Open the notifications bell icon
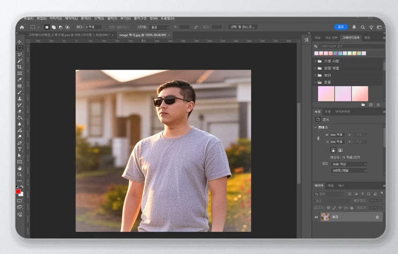Image resolution: width=398 pixels, height=254 pixels. coord(354,27)
